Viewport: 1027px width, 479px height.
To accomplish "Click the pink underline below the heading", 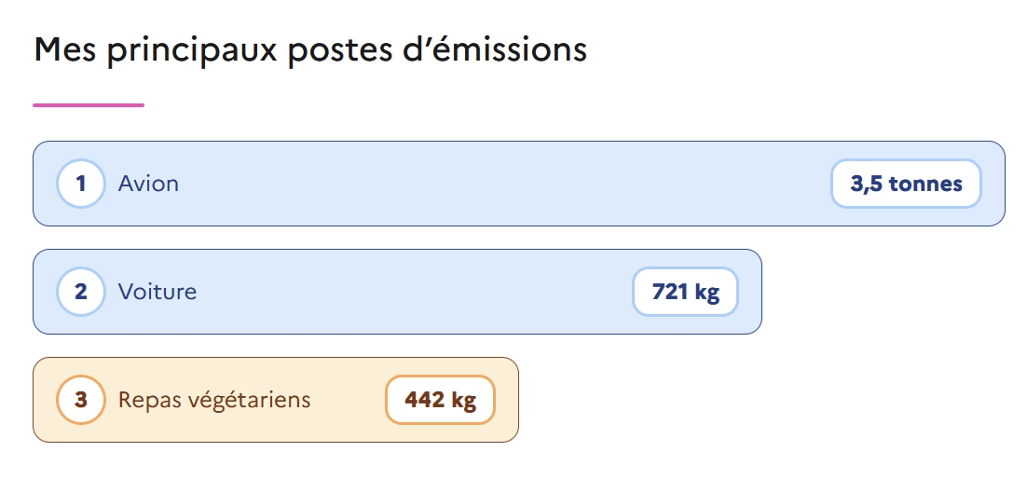I will [89, 105].
